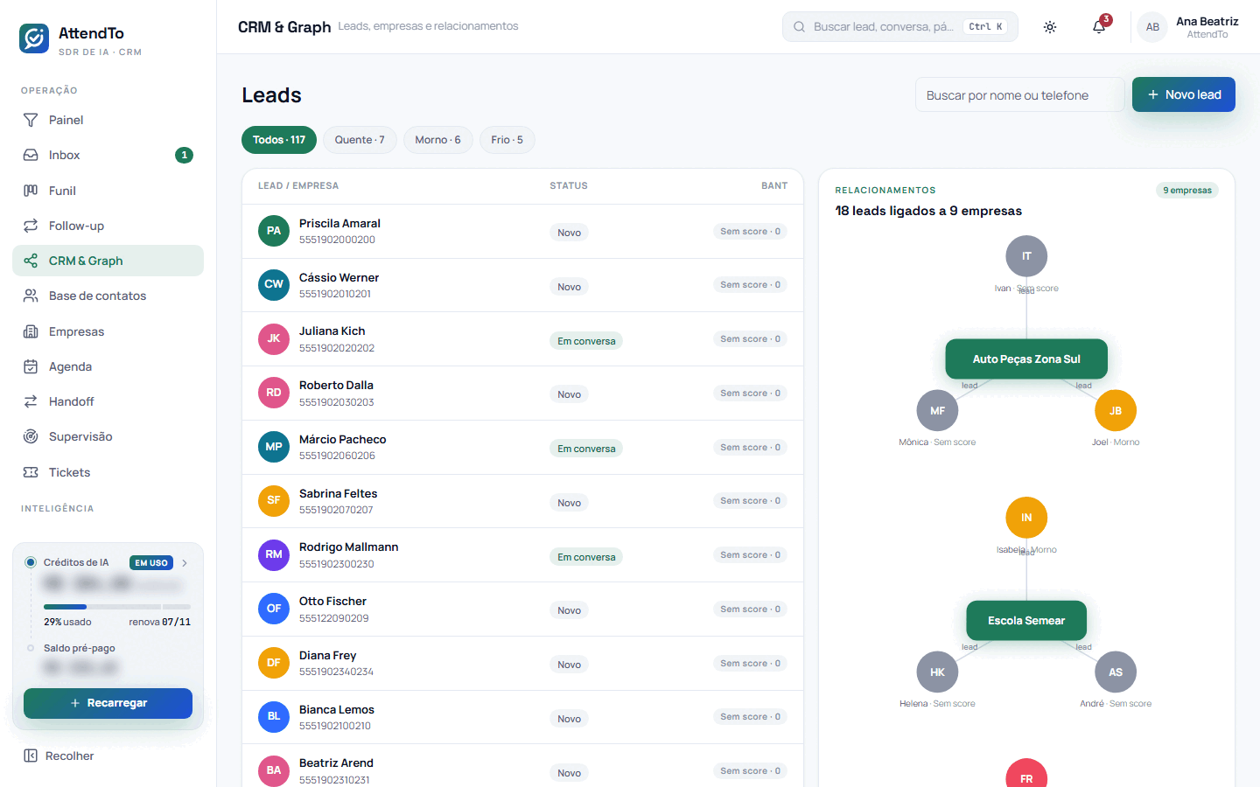Show the Morno · 6 leads

pos(437,140)
